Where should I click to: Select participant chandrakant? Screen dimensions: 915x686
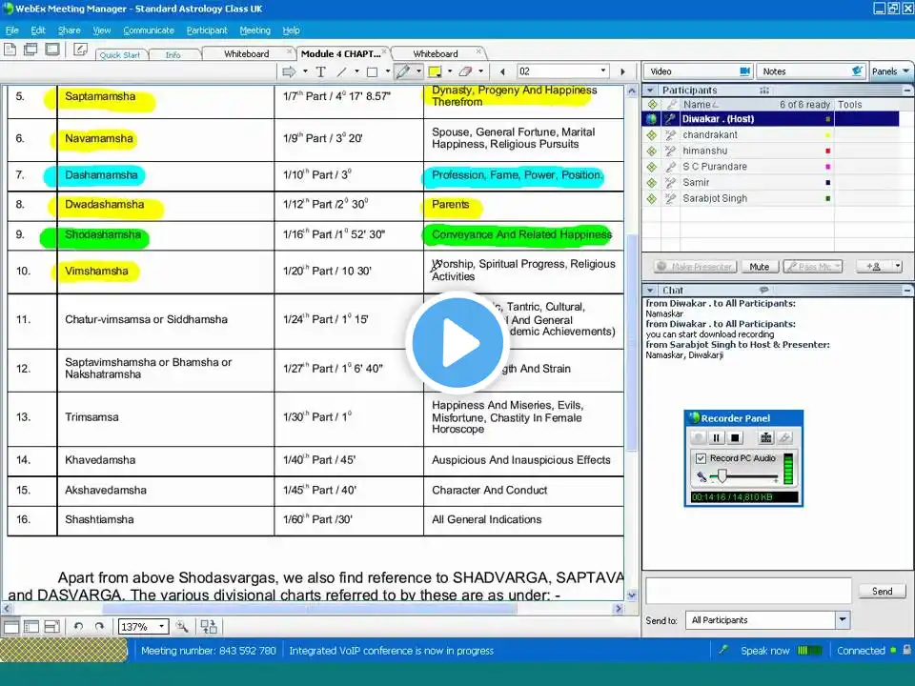[710, 134]
